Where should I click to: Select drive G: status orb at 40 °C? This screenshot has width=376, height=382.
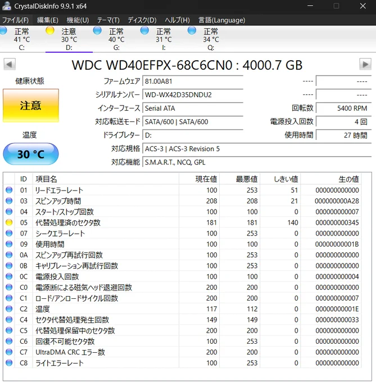(x=97, y=30)
